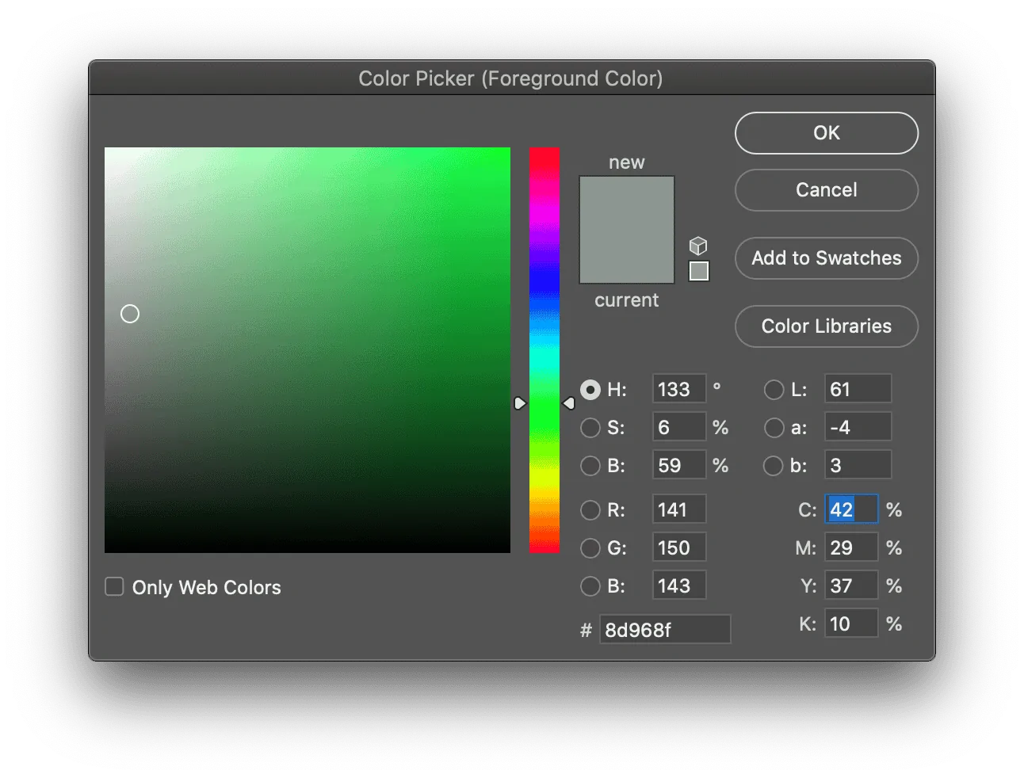This screenshot has width=1024, height=778.
Task: Click the black K field showing 10
Action: pyautogui.click(x=851, y=624)
